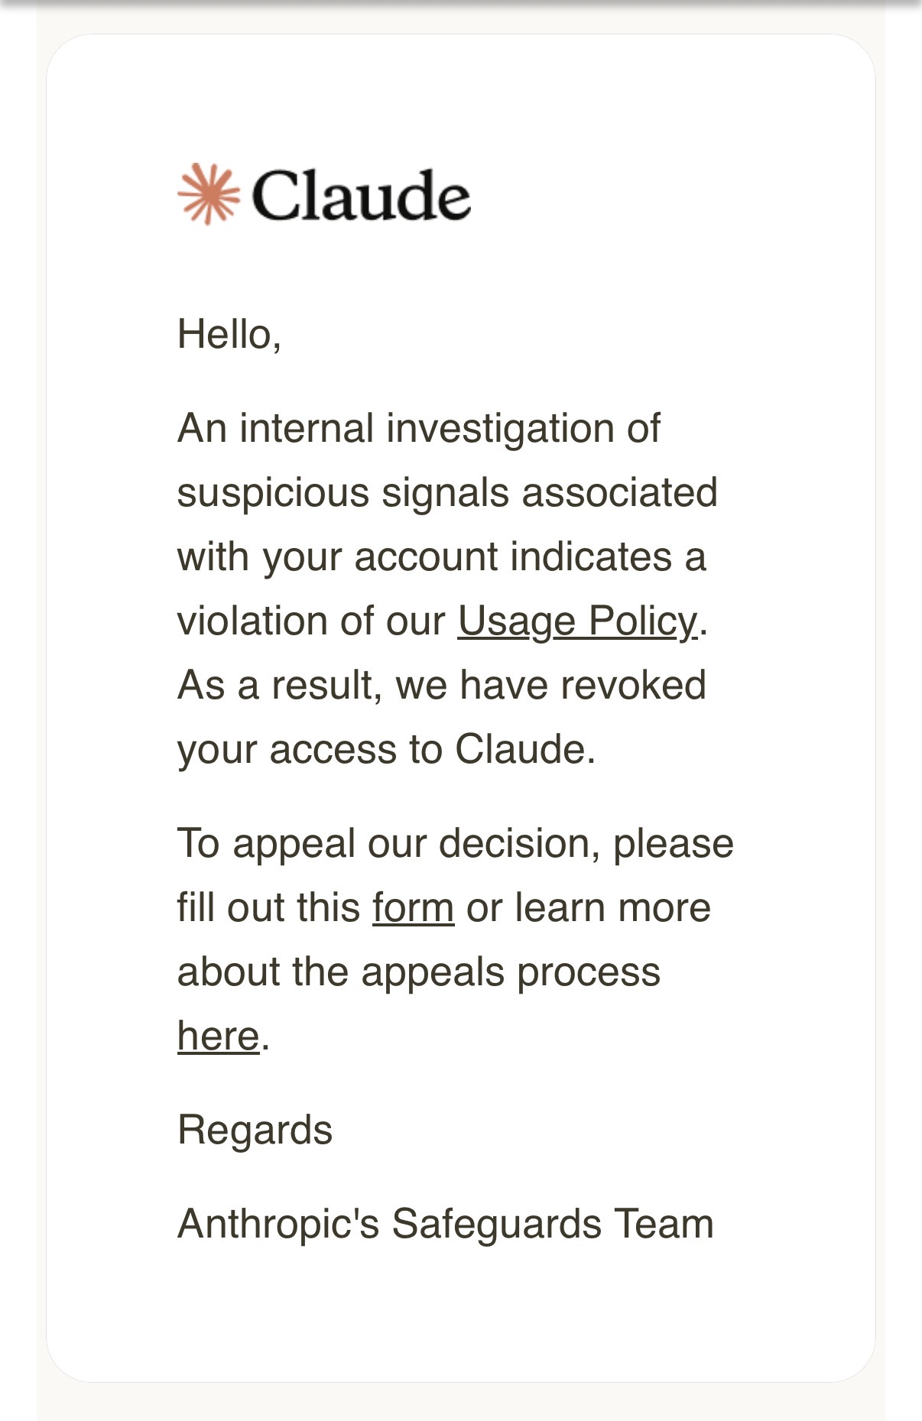This screenshot has height=1421, width=922.
Task: Click the "Anthropic's Safeguards Team" signature
Action: pyautogui.click(x=445, y=1224)
